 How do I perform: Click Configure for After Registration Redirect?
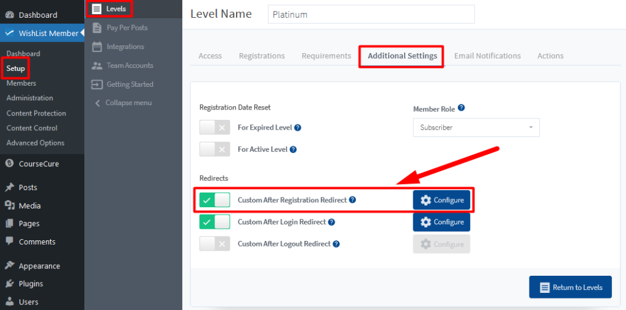[441, 200]
